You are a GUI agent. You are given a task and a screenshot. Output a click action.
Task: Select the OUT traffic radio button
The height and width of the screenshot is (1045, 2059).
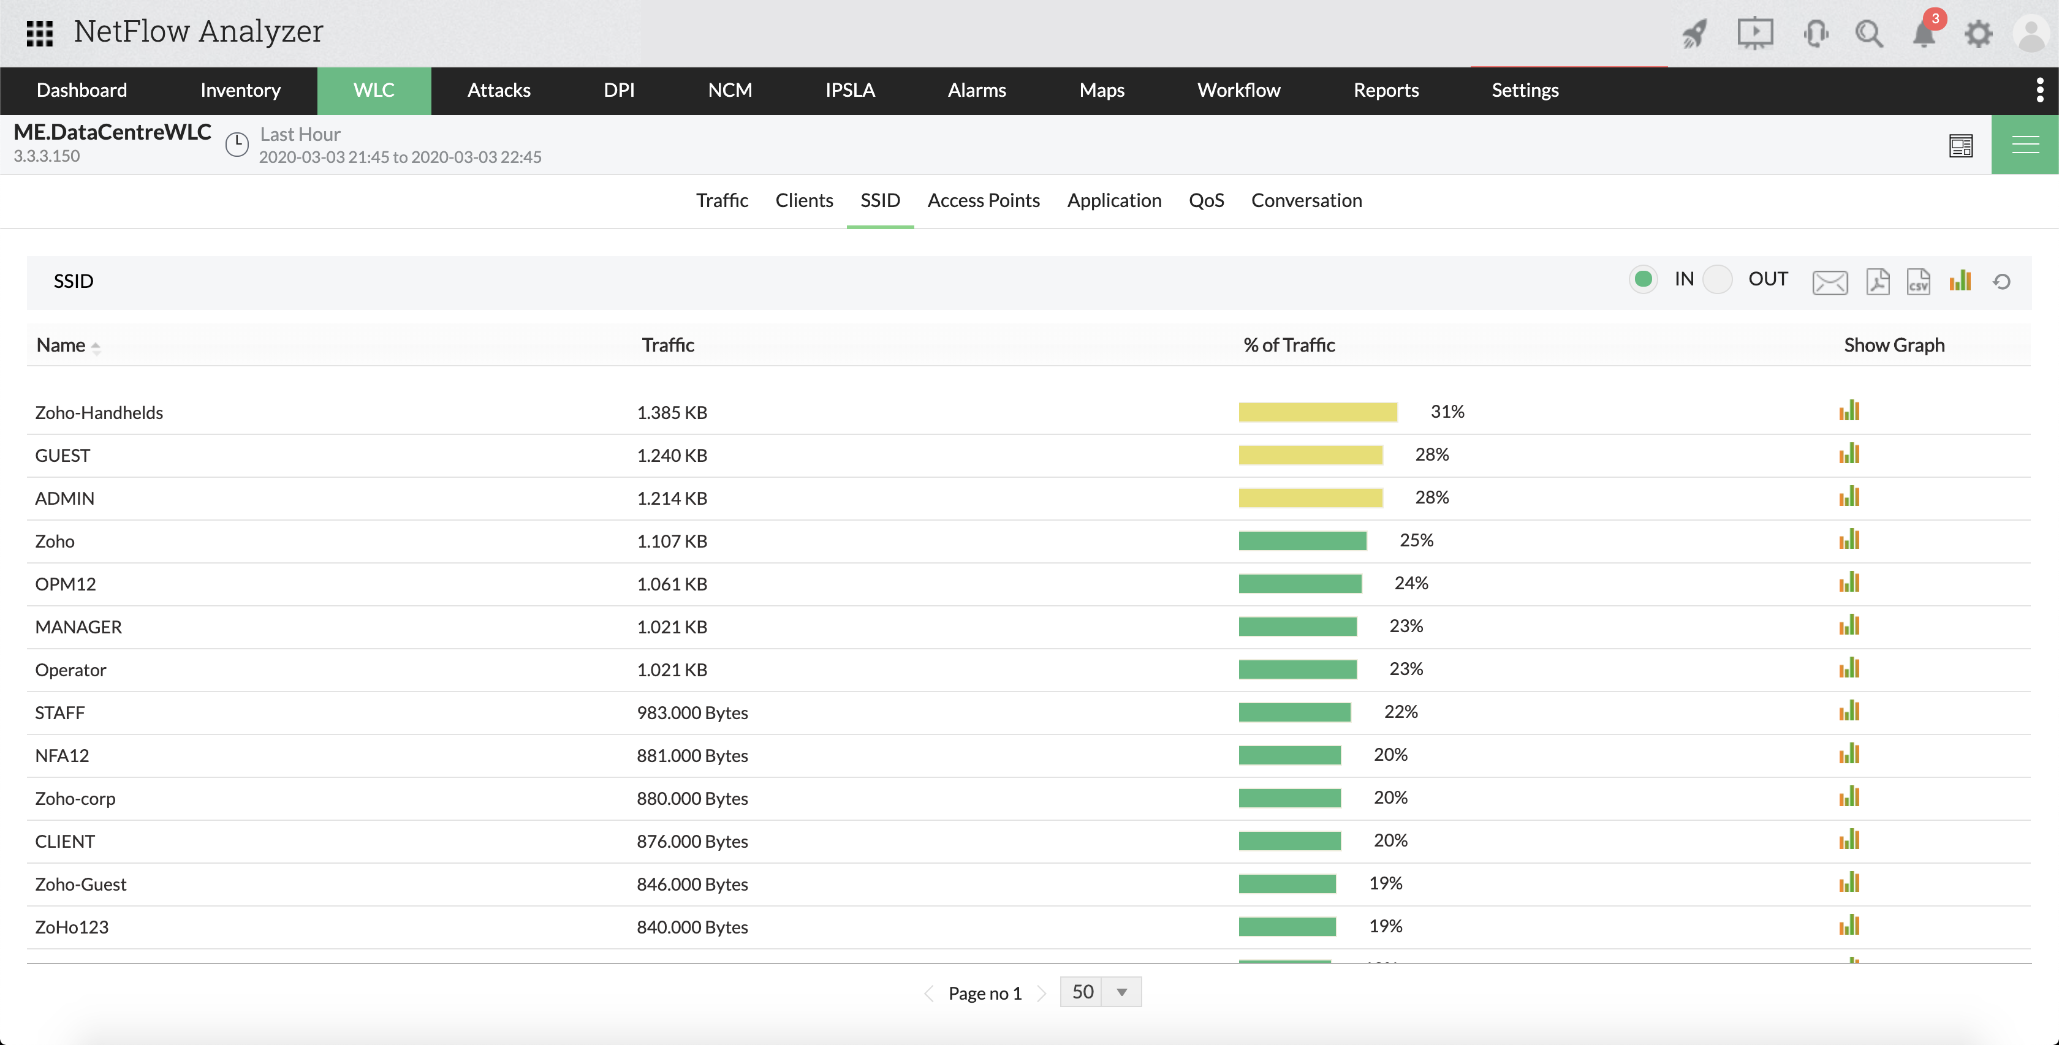tap(1717, 279)
